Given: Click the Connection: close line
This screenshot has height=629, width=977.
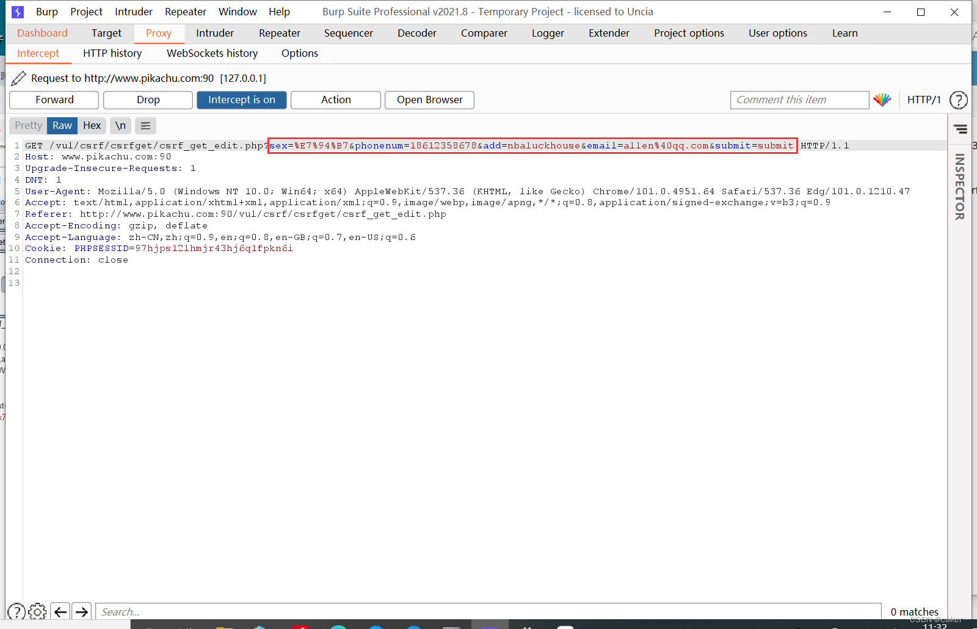Looking at the screenshot, I should (x=76, y=260).
